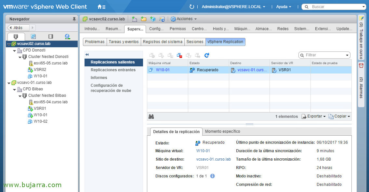Click the icon left of Acciones
The width and height of the screenshot is (369, 192).
(x=173, y=19)
